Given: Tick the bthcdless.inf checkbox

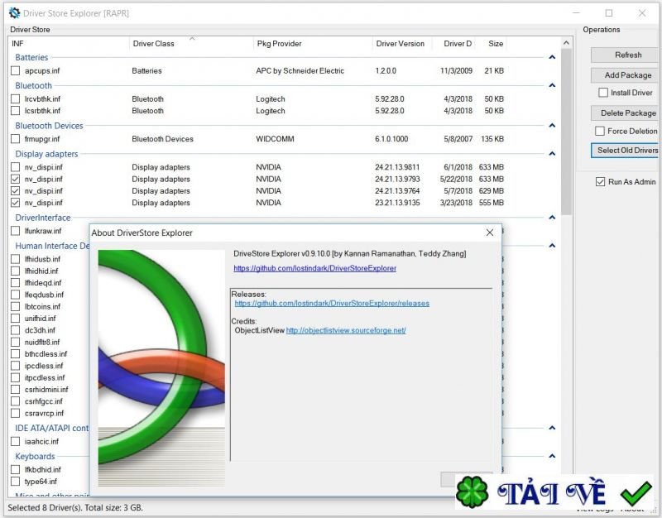Looking at the screenshot, I should [15, 353].
